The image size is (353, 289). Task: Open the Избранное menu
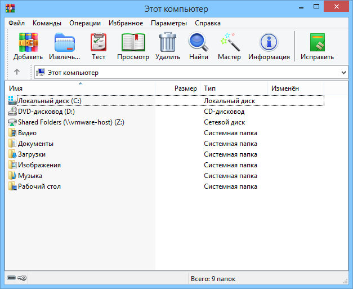pos(126,23)
